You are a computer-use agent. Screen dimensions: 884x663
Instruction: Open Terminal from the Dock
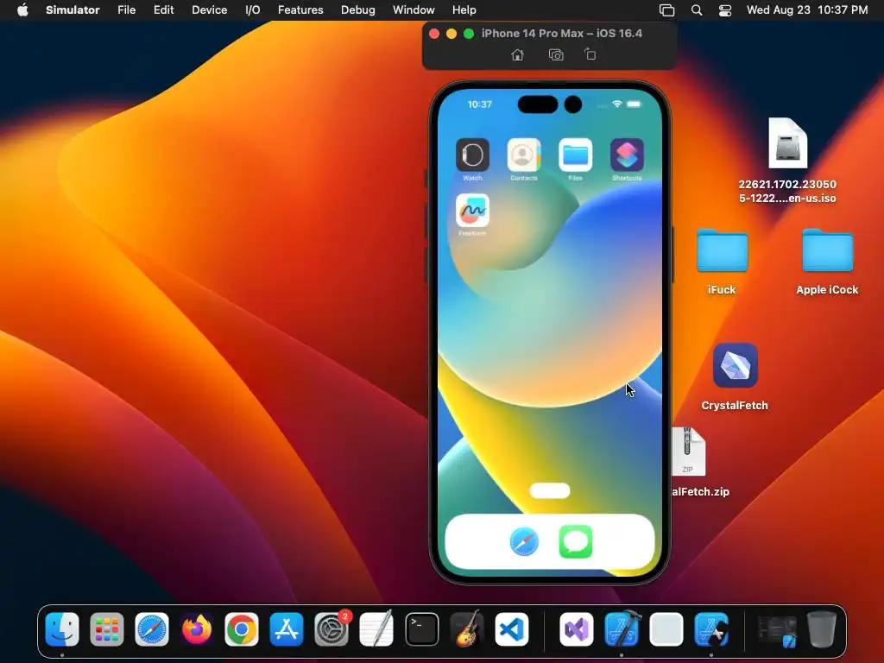coord(421,629)
